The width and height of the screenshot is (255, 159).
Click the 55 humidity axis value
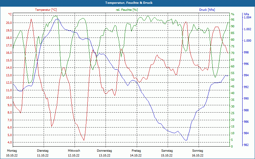point(233,73)
